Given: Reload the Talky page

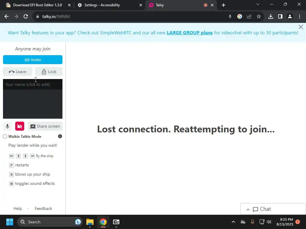Looking at the screenshot, I should click(x=26, y=17).
